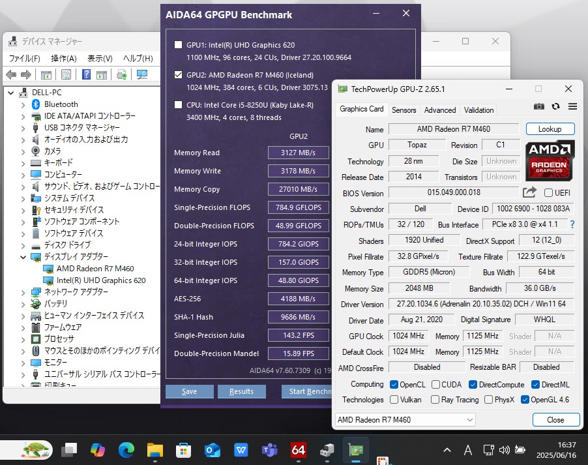Check the CPU Intel Core i5-8250U checkbox

click(179, 105)
